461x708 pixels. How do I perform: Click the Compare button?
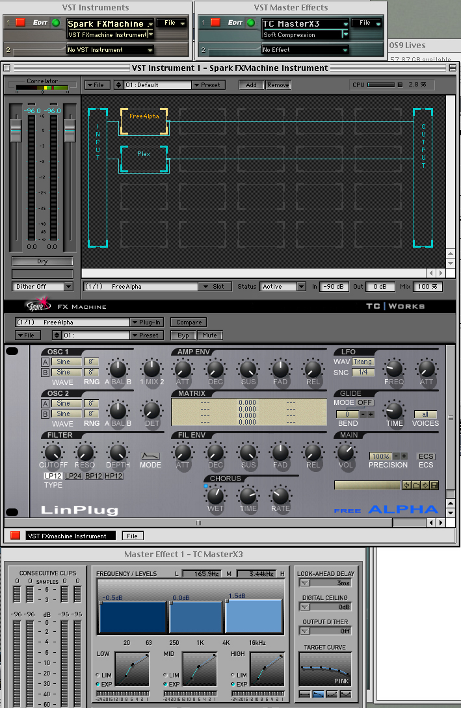(189, 322)
